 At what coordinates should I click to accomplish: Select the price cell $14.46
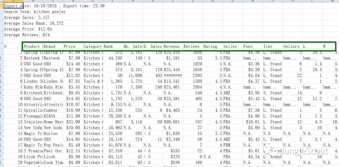(x=73, y=64)
